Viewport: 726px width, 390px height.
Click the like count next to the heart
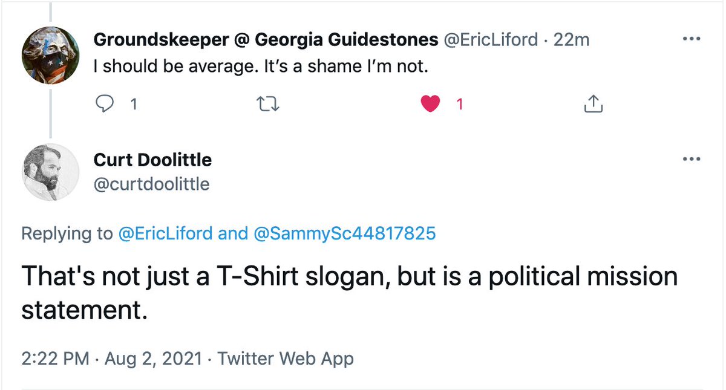click(x=459, y=105)
